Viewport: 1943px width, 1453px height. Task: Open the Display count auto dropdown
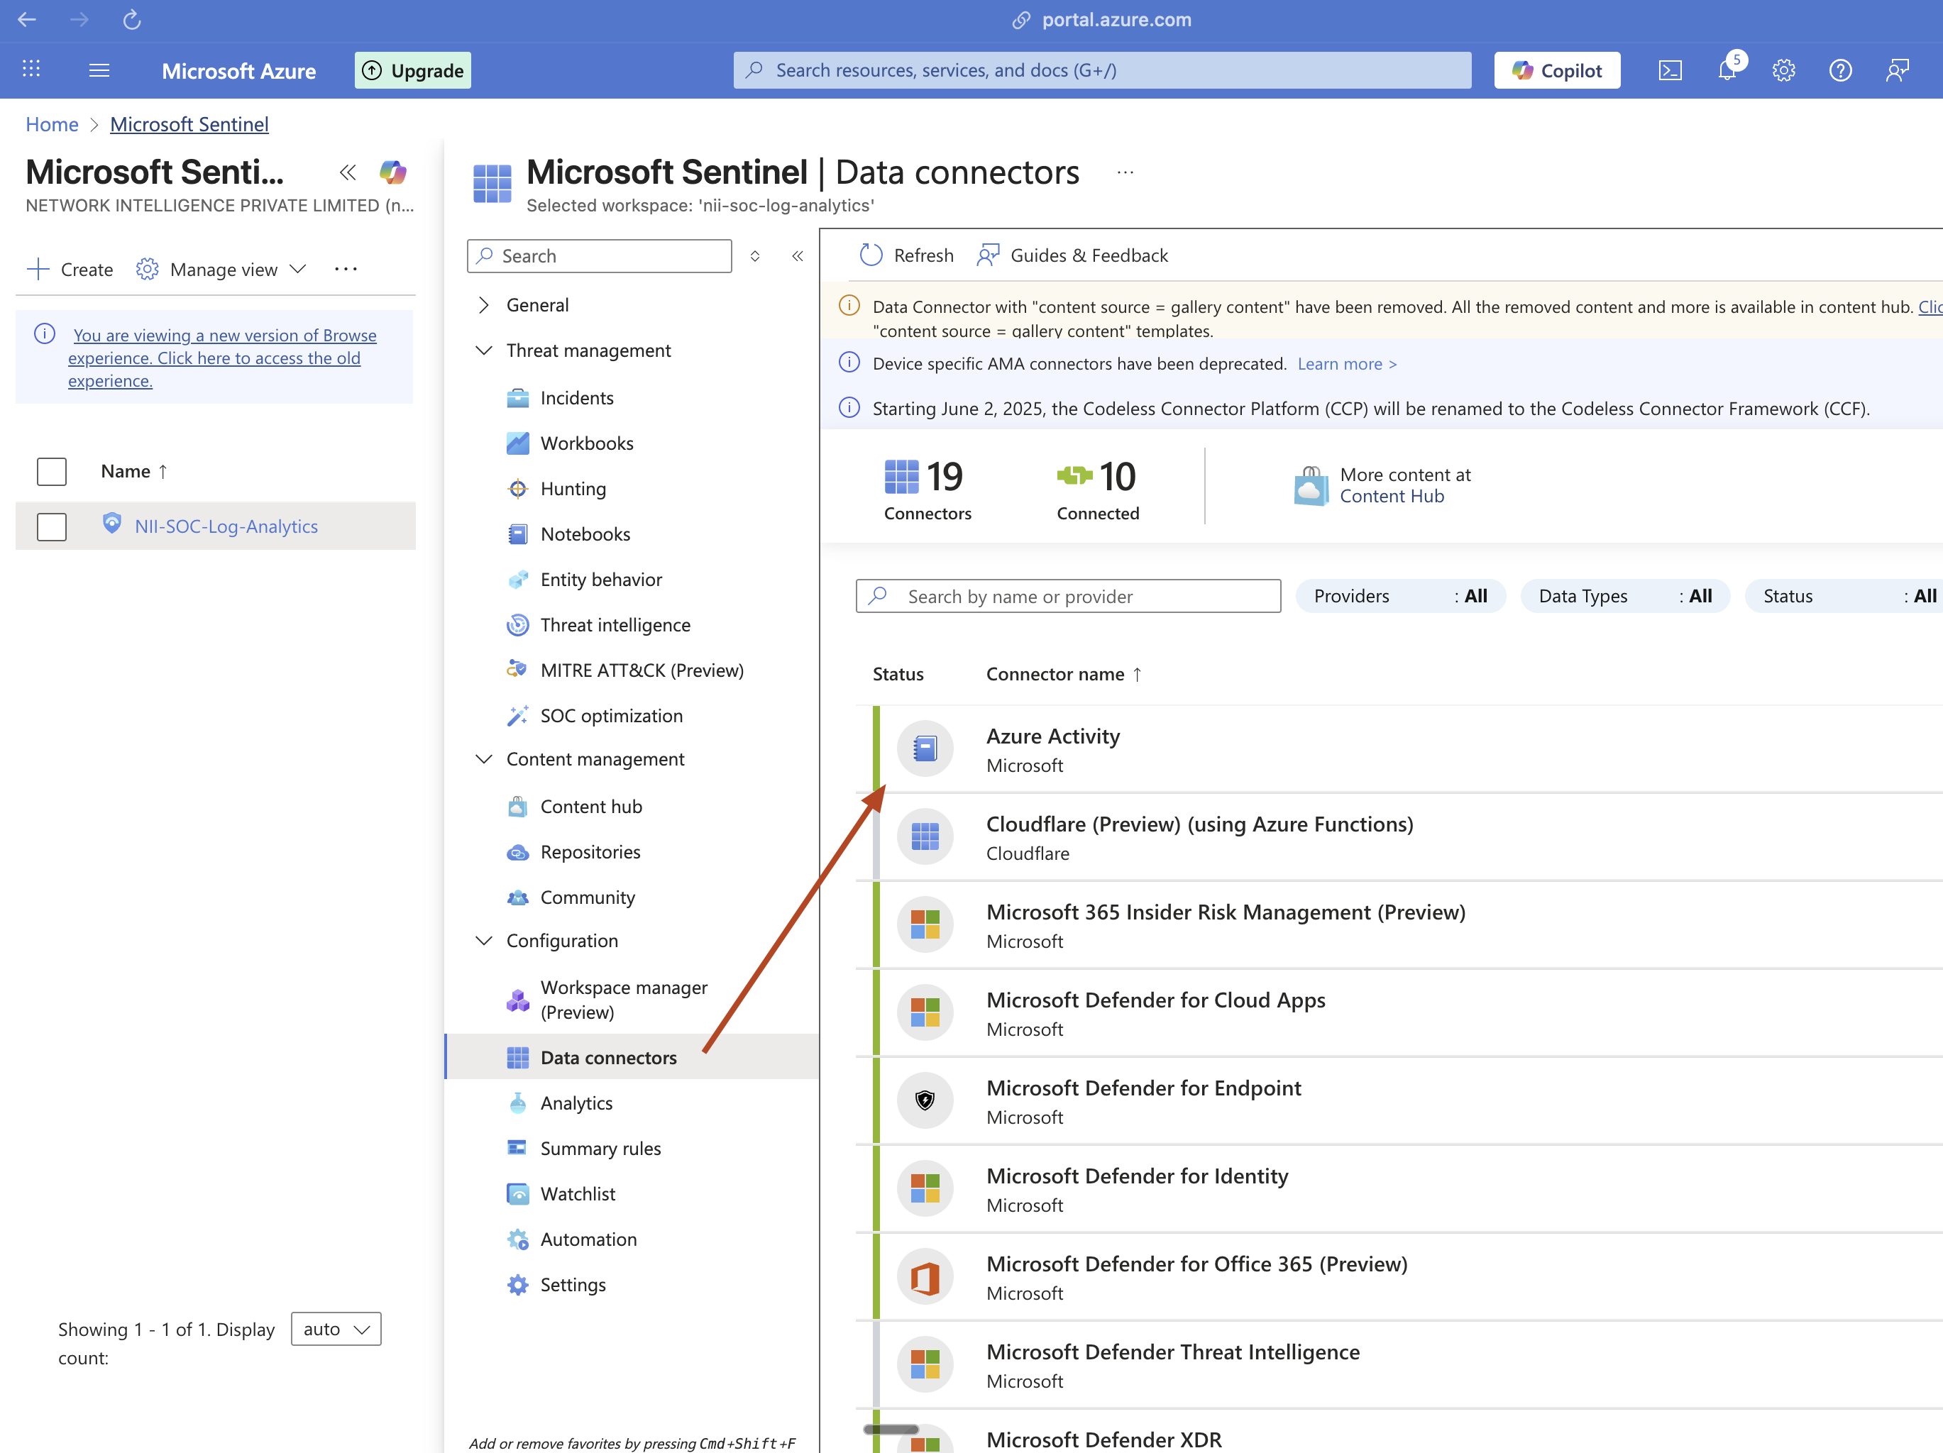coord(336,1330)
